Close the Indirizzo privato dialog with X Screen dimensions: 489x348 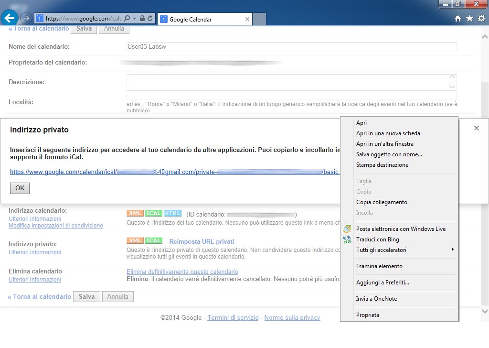476,128
